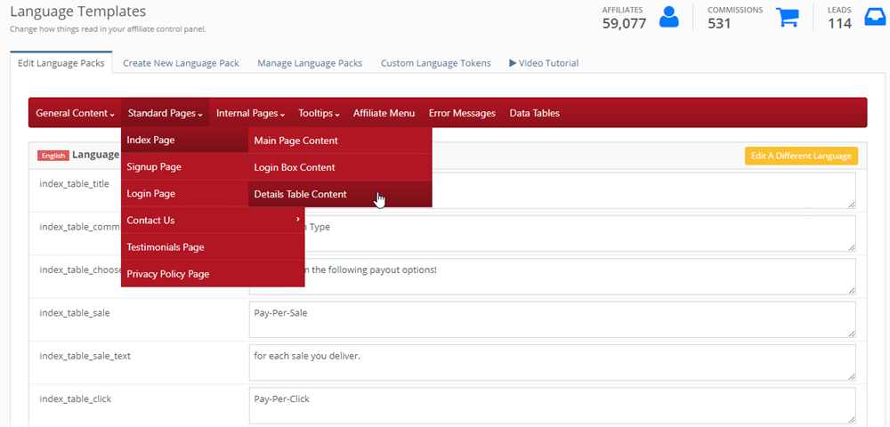Collapse the Standard Pages dropdown menu

[x=166, y=113]
